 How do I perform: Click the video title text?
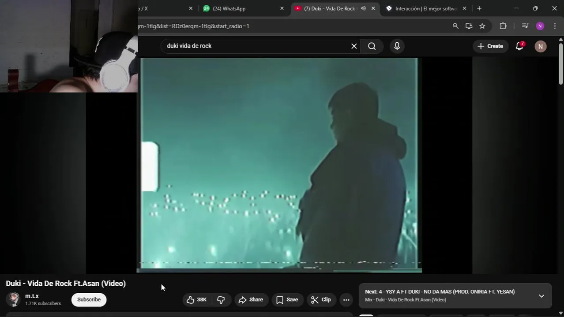66,284
